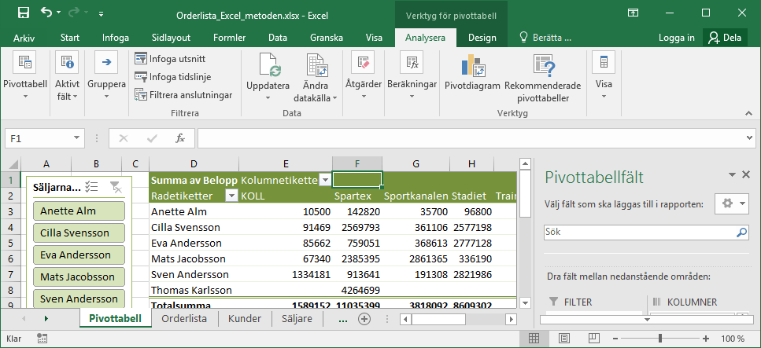Expand the Uppdatera dropdown arrow

(268, 97)
